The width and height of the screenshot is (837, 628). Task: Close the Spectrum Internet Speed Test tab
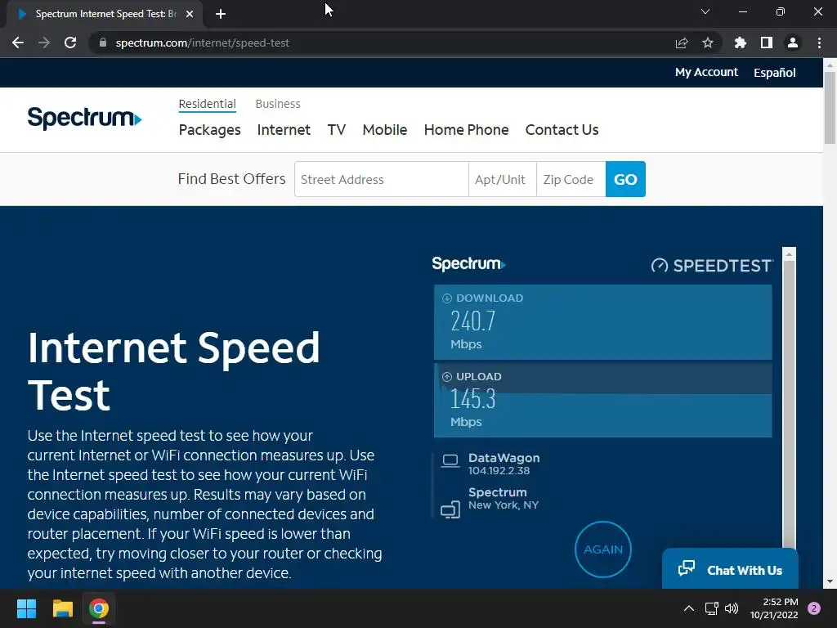pos(190,14)
